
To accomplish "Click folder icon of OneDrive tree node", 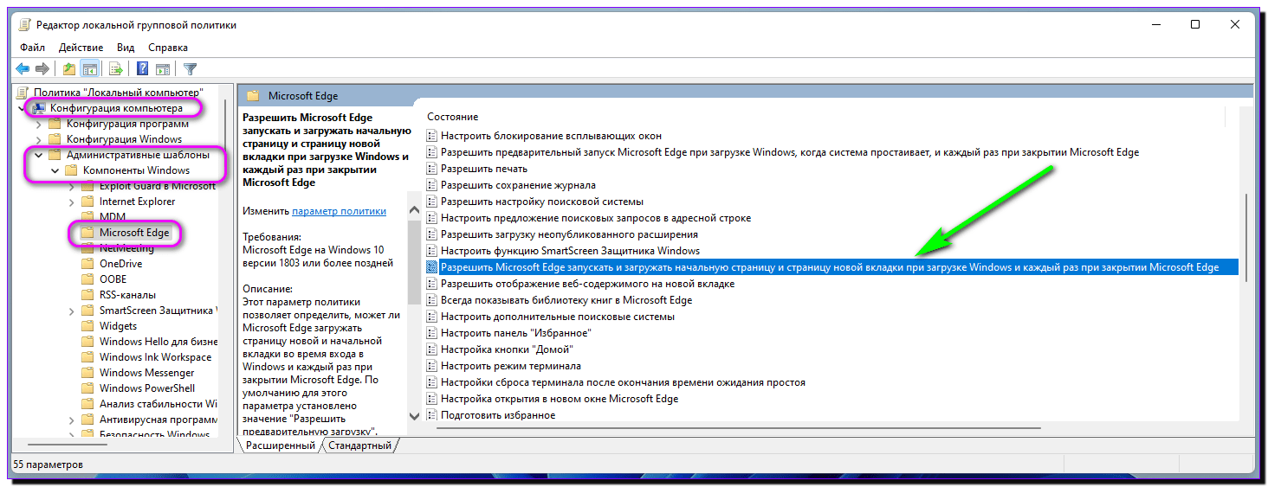I will click(x=87, y=264).
